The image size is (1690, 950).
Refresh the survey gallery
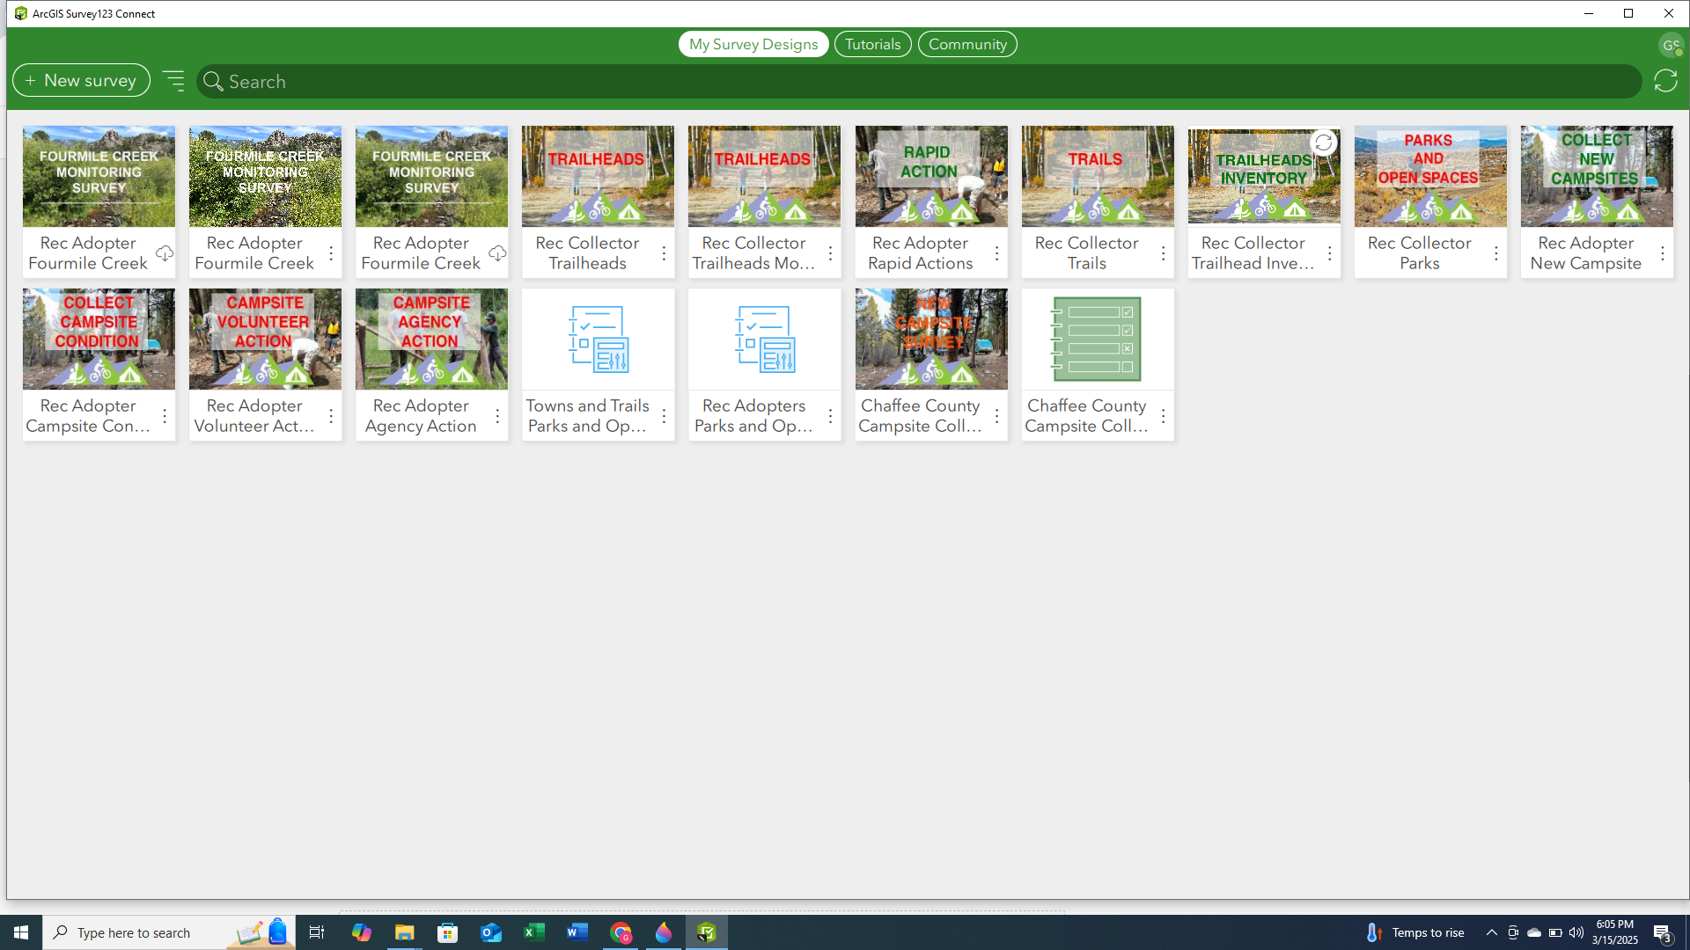click(x=1665, y=81)
